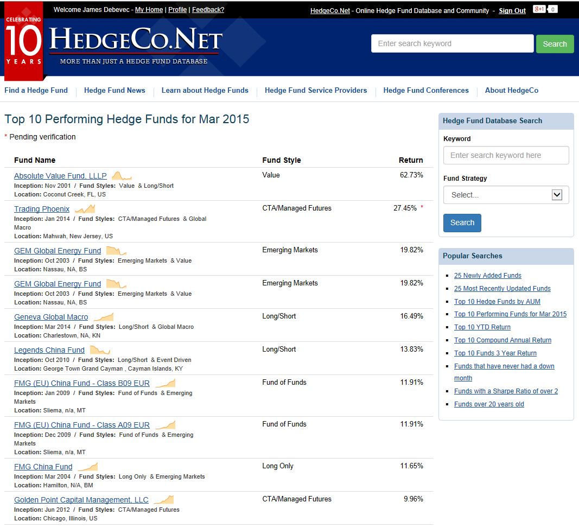Open Learn about Hedge Funds section
Image resolution: width=579 pixels, height=528 pixels.
pyautogui.click(x=205, y=91)
